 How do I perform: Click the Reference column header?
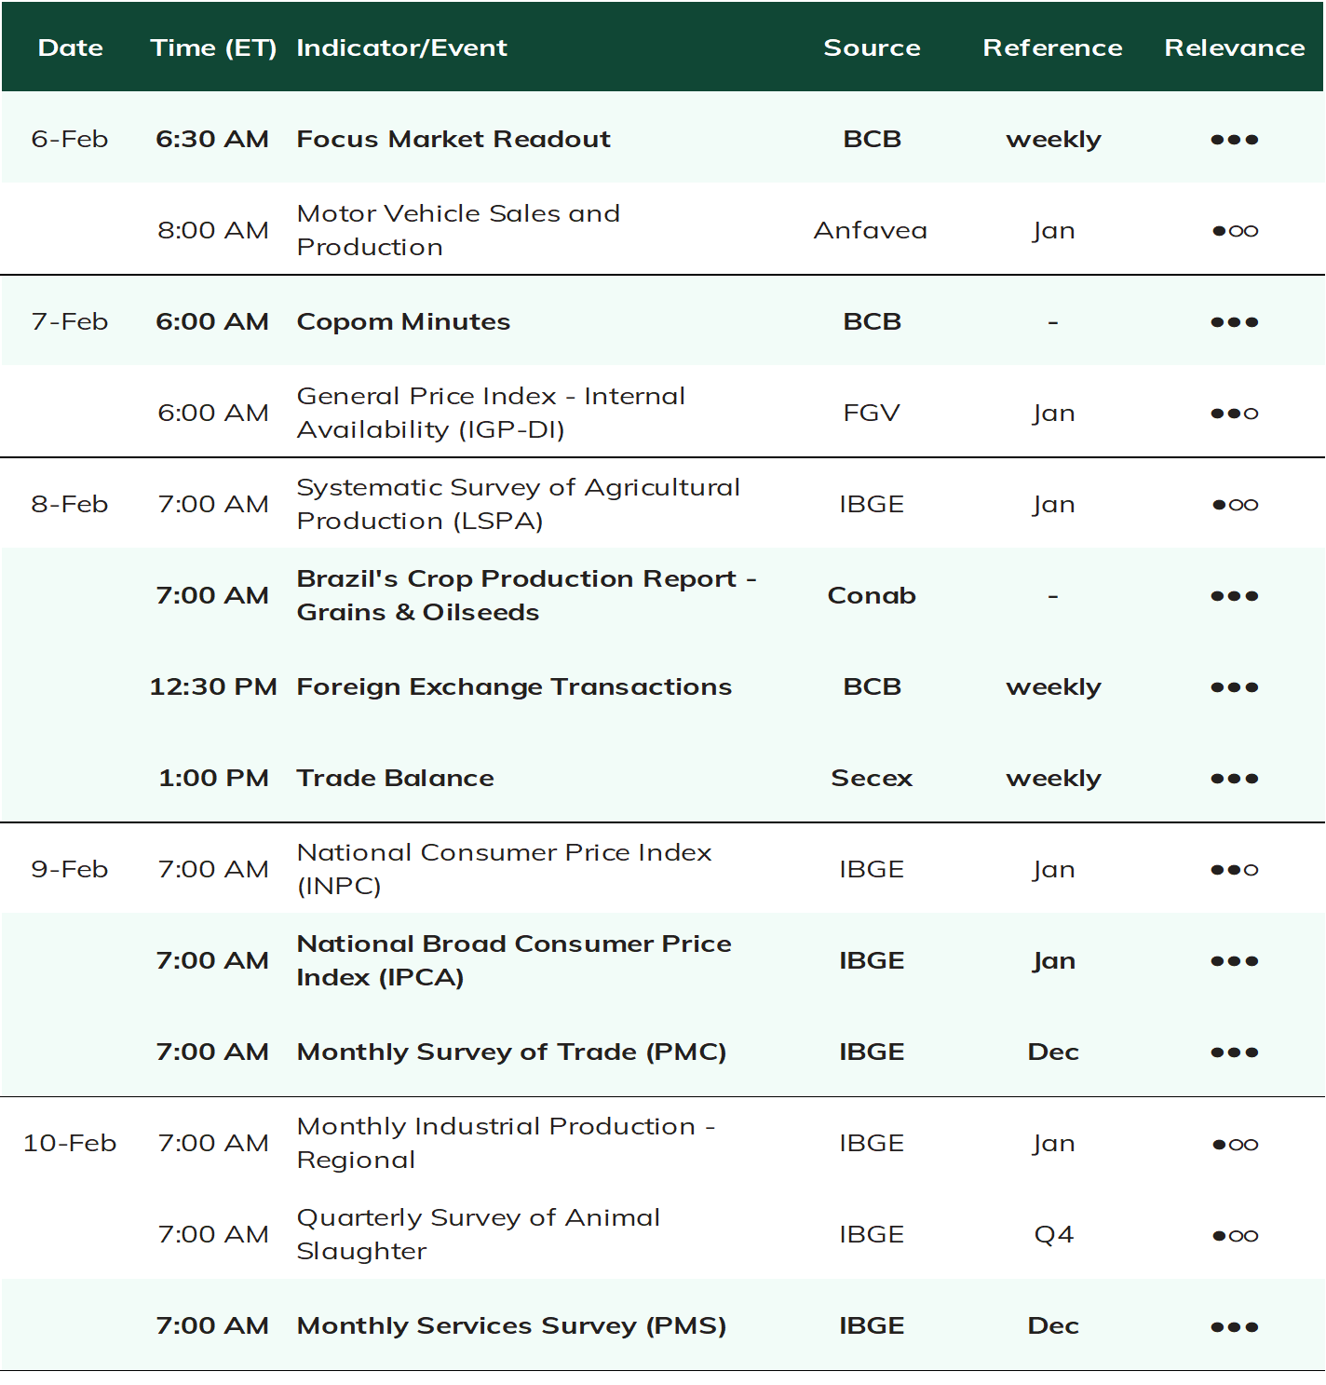[x=1052, y=48]
